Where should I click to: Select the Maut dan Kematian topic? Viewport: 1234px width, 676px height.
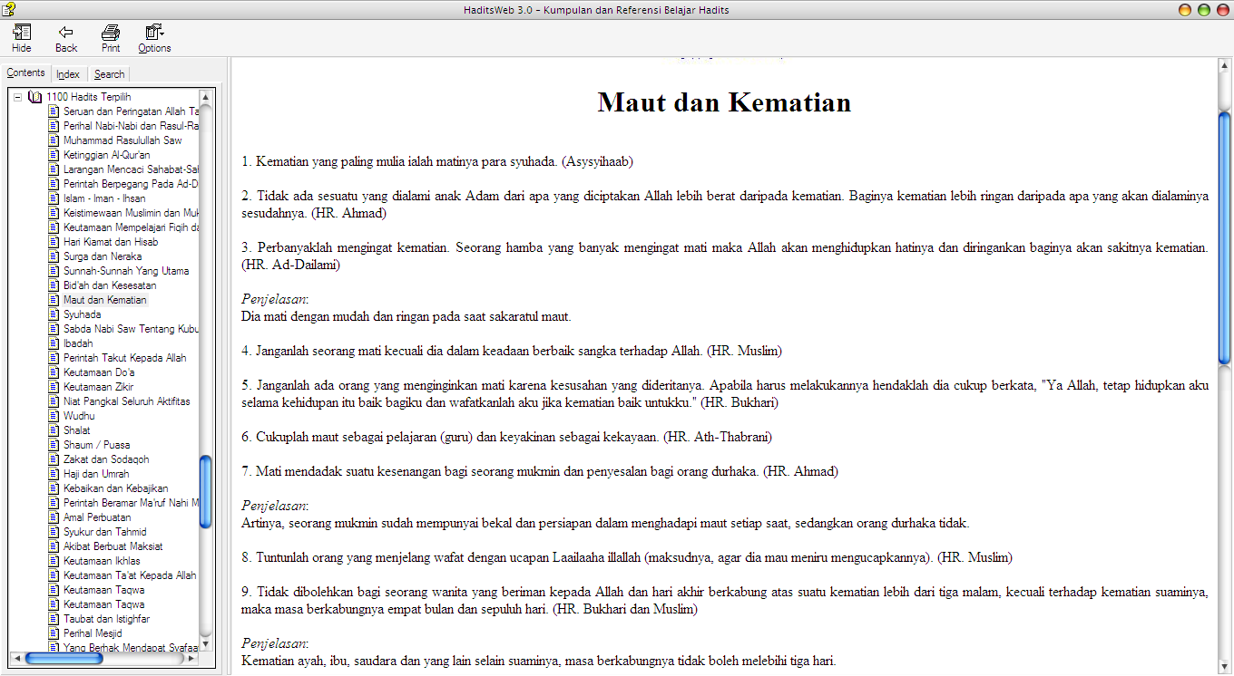pos(105,300)
